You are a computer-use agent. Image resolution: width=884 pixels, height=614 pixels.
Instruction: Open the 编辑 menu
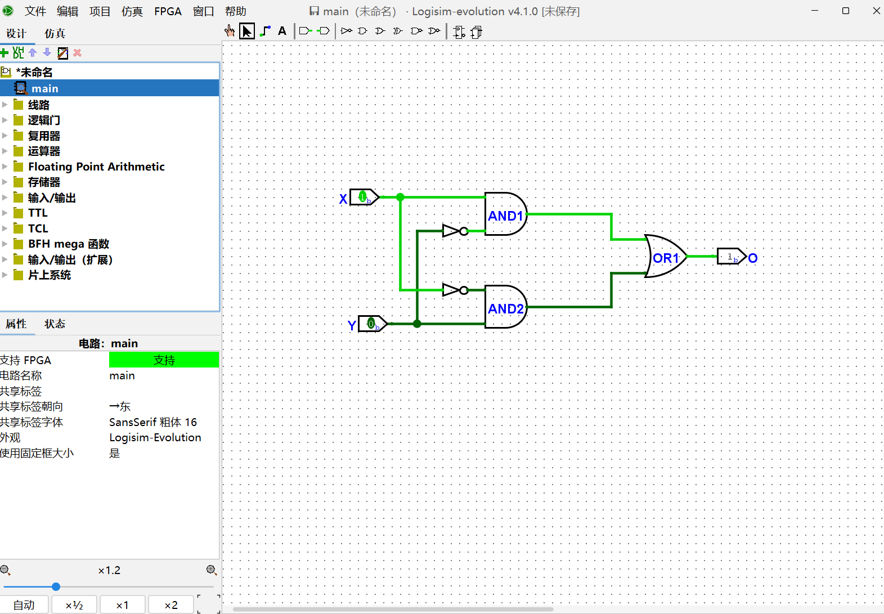[x=68, y=11]
